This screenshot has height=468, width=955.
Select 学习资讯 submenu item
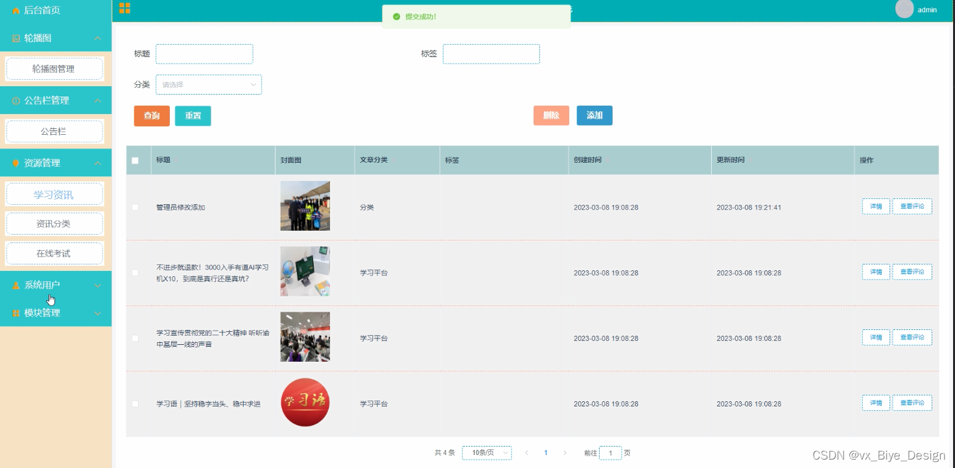[54, 194]
